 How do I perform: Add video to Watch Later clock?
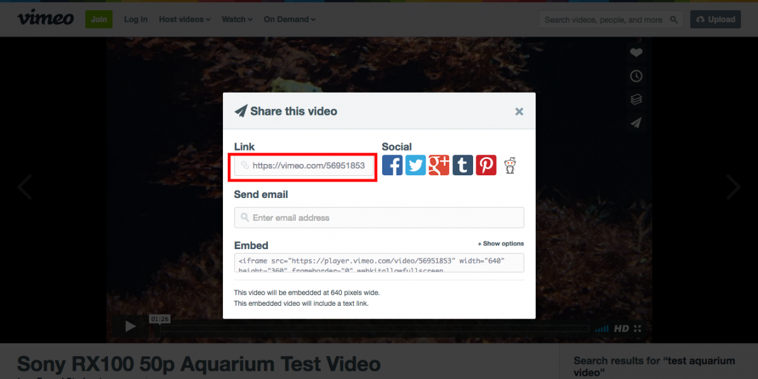[636, 76]
